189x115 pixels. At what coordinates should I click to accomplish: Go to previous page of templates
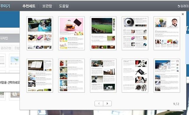(x=99, y=103)
